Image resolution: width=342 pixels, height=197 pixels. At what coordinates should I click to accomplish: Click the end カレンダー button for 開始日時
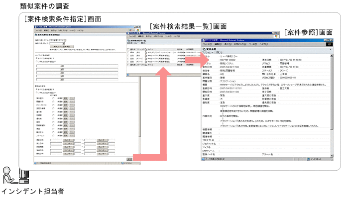[102, 154]
